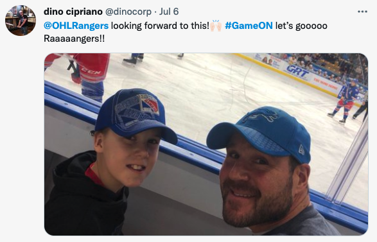Click the "let's gooooo" tweet text
377x242 pixels.
[x=301, y=26]
